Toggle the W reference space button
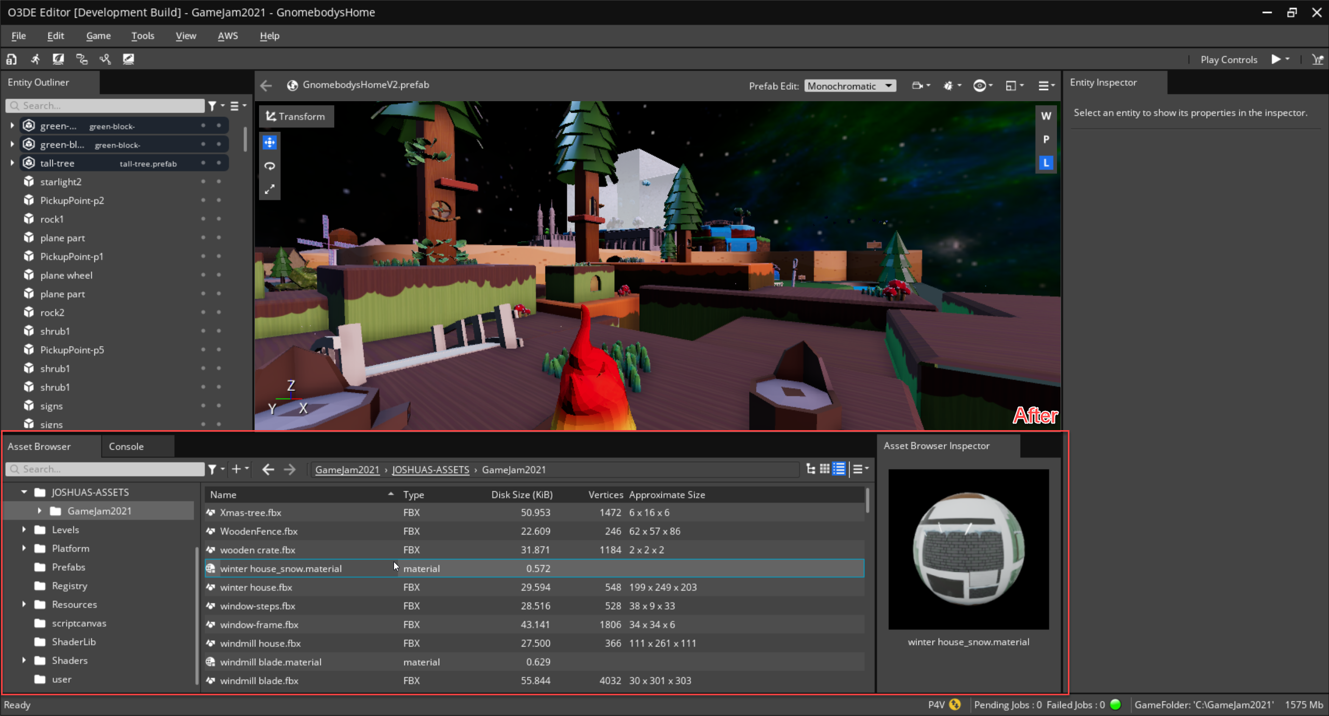1329x716 pixels. [1046, 116]
